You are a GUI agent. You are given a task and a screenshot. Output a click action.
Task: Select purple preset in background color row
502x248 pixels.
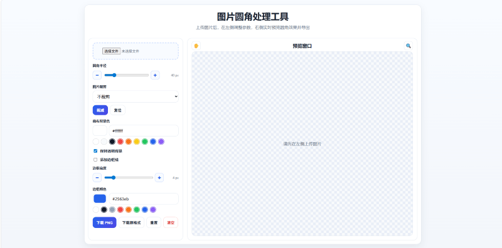coord(161,142)
